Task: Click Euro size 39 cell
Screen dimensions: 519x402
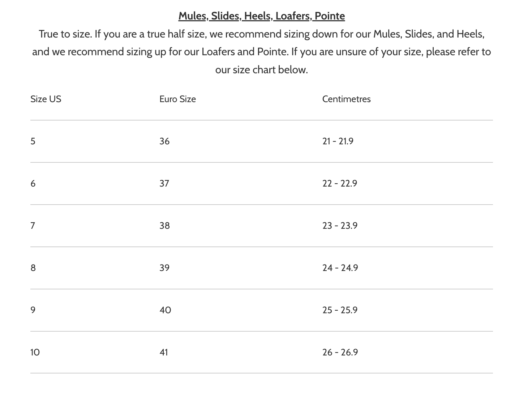Action: pyautogui.click(x=164, y=268)
